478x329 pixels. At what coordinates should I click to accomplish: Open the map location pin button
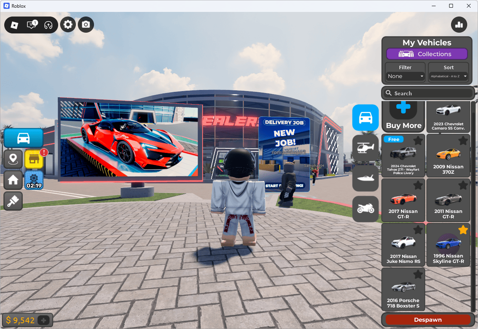click(x=13, y=159)
